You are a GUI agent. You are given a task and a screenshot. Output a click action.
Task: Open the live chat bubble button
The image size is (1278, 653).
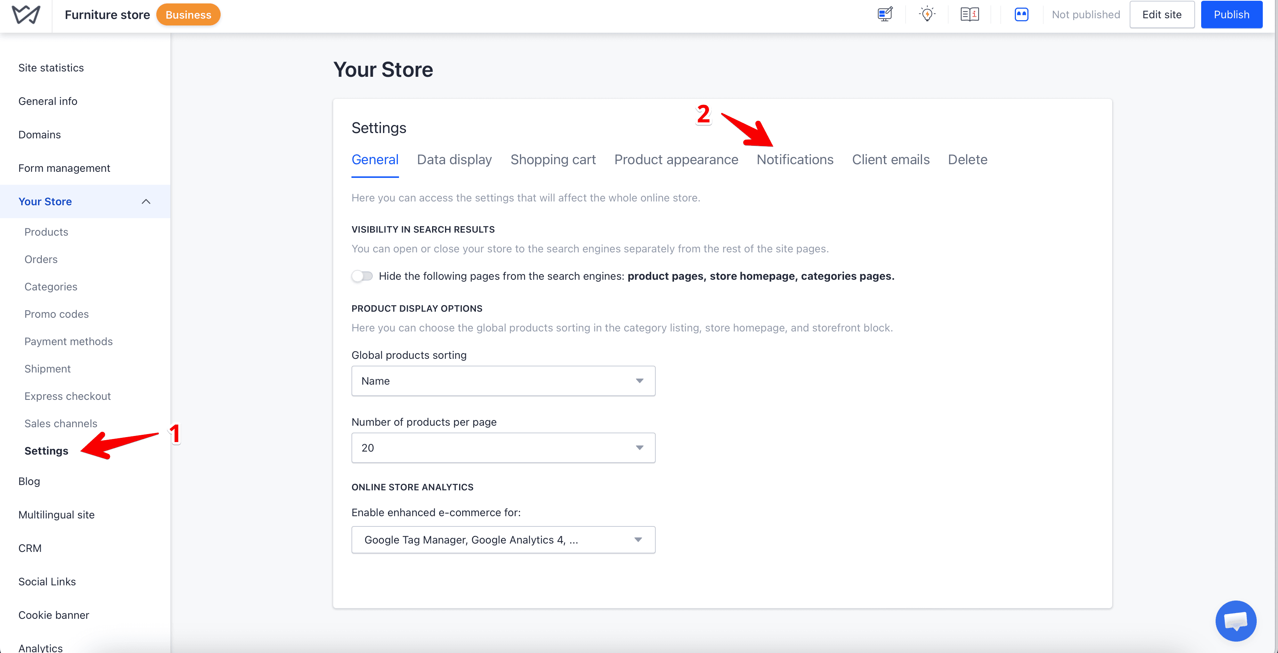1235,621
